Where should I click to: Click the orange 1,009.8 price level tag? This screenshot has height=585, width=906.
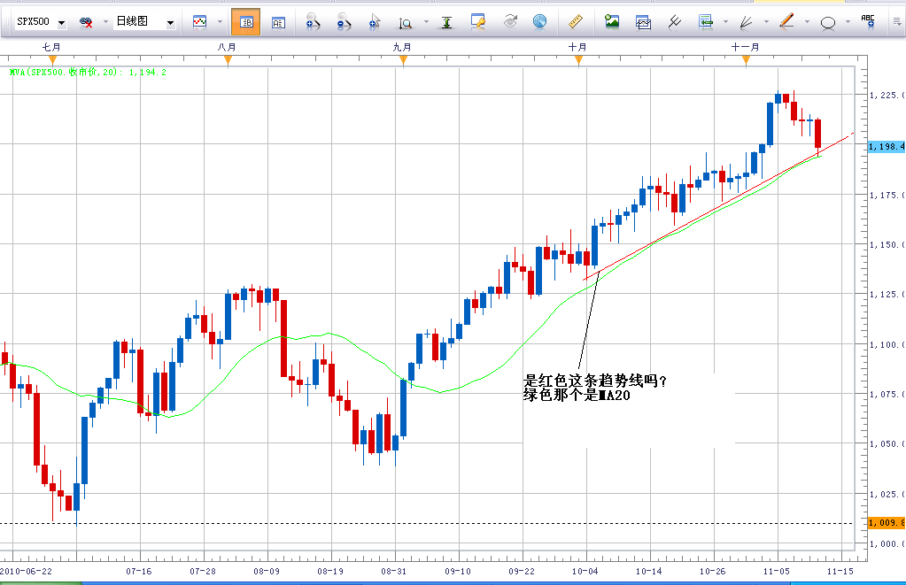coord(887,523)
